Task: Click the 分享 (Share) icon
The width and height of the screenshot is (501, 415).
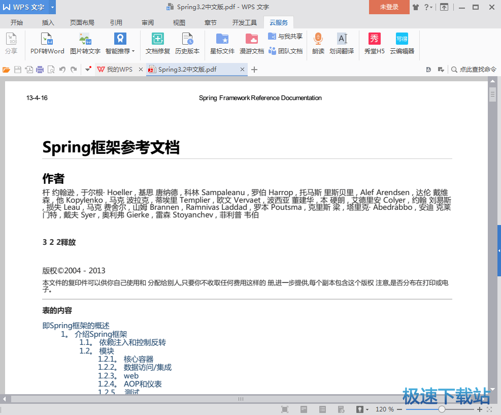Action: pos(11,43)
